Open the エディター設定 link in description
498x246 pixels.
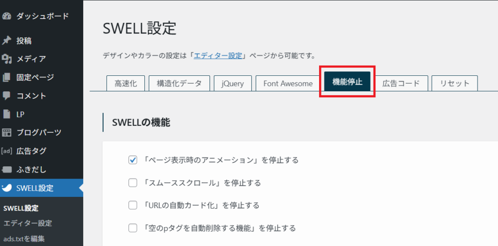coord(218,55)
